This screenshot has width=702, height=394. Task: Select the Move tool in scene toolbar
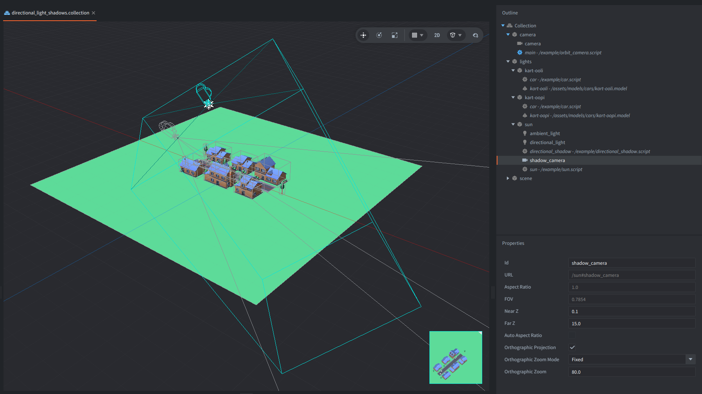[363, 35]
